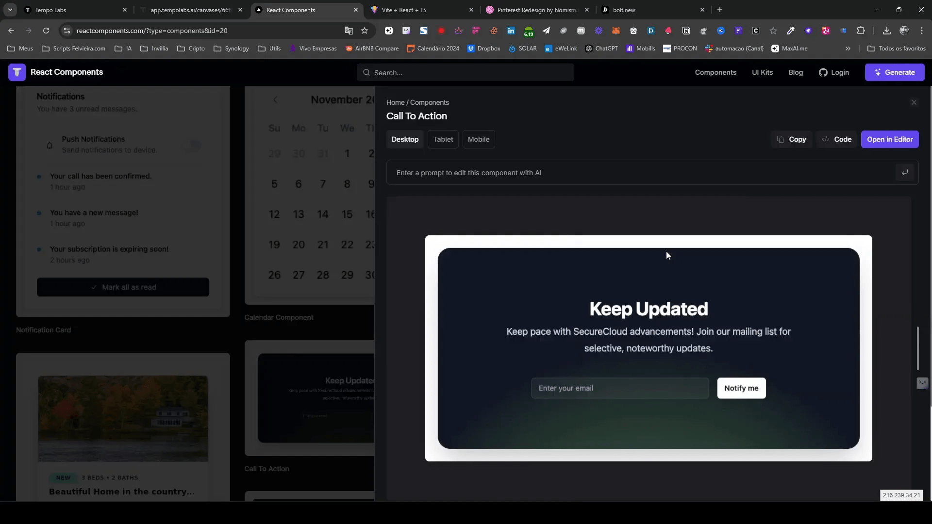This screenshot has width=932, height=524.
Task: Click the Code button
Action: click(836, 139)
